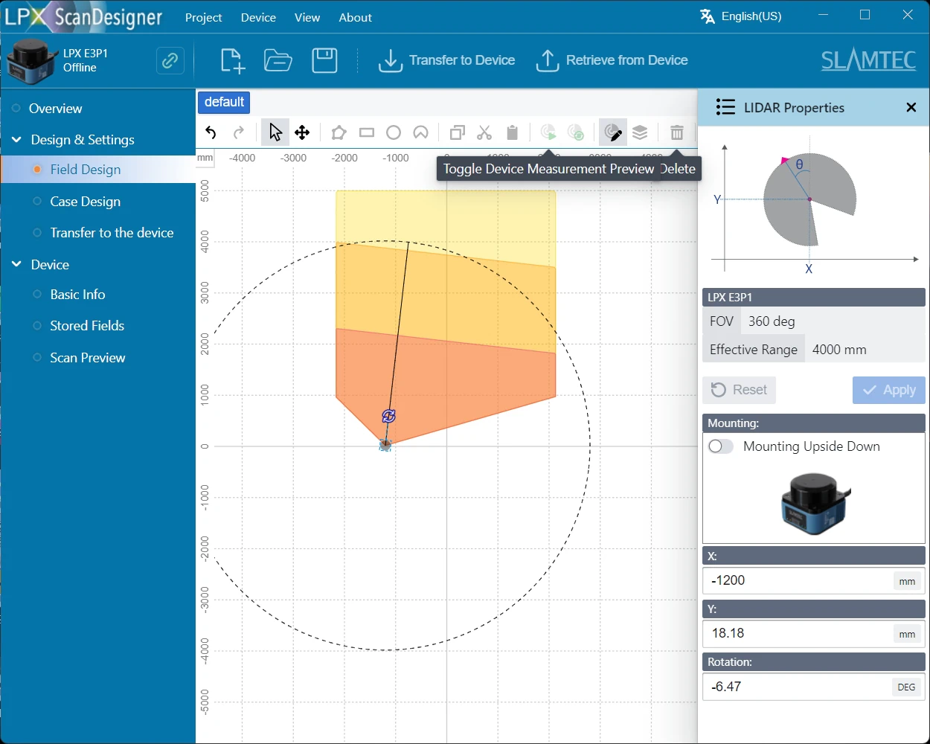Pick the polygon shape tool

coord(339,133)
